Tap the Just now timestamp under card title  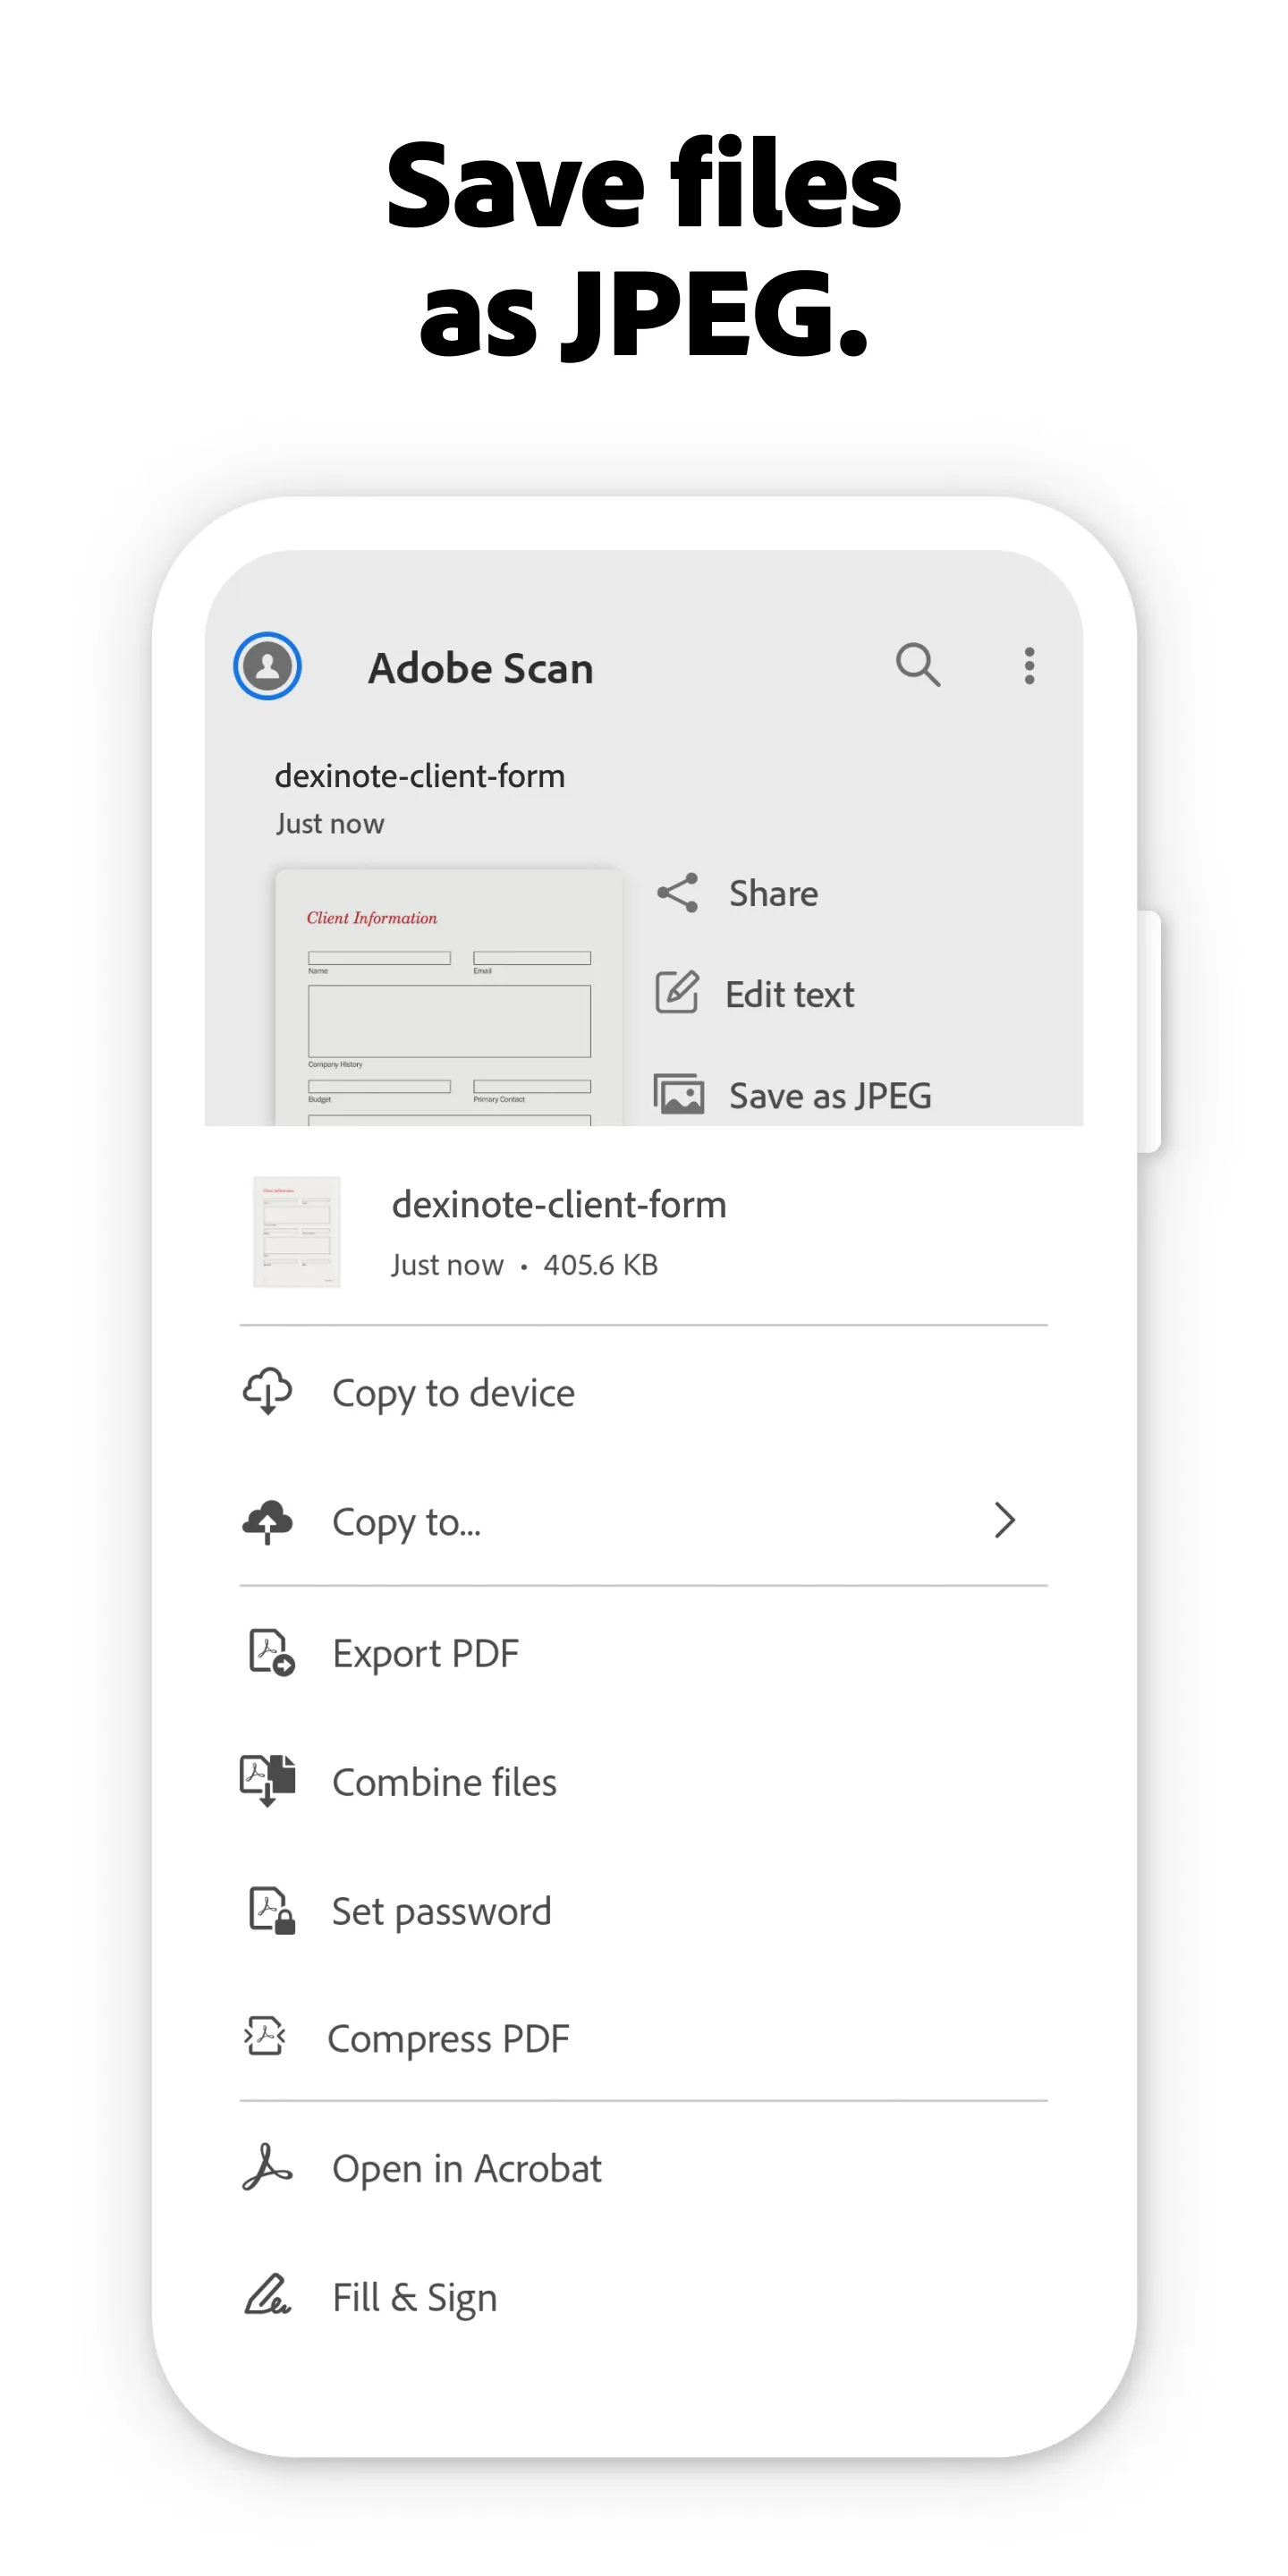pos(330,823)
